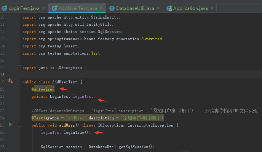Close the LoginTest.java tab

tap(44, 8)
